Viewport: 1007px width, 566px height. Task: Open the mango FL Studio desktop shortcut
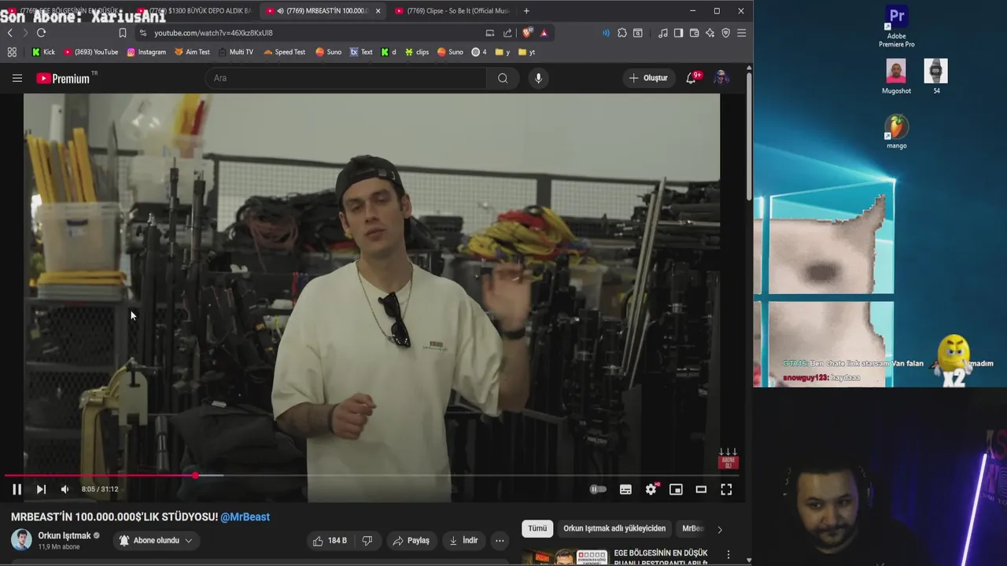[x=896, y=131]
